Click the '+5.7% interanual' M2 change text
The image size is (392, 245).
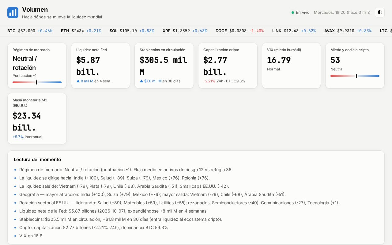pyautogui.click(x=27, y=137)
